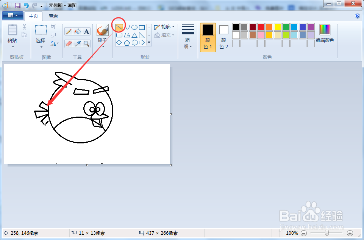Viewport: 364px width, 240px height.
Task: Select the Triangle shape
Action: tap(134, 35)
